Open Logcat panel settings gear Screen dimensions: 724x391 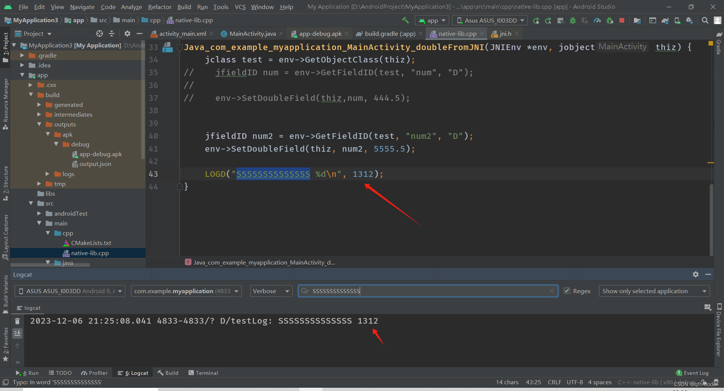696,274
